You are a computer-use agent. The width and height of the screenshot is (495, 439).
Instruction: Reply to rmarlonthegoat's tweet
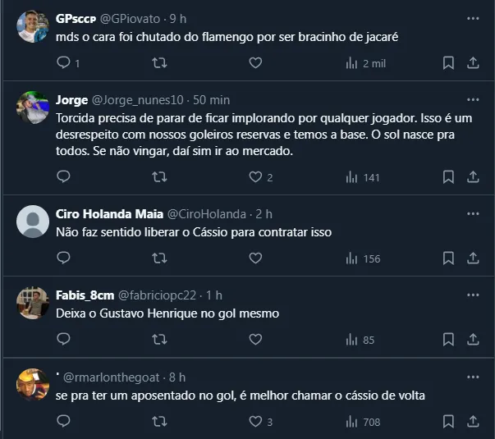pyautogui.click(x=64, y=422)
